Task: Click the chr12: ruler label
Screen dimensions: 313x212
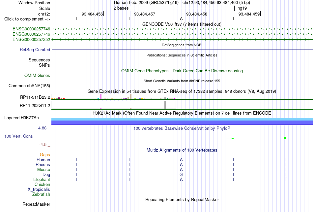Action: pos(44,14)
